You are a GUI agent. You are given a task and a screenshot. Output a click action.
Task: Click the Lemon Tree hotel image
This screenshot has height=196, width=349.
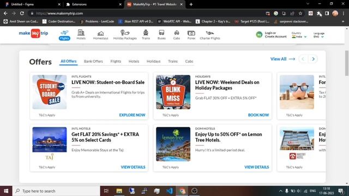point(173,144)
